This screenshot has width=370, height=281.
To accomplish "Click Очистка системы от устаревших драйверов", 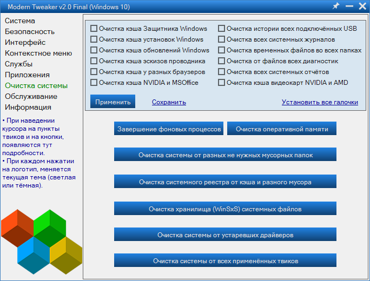I will (x=226, y=235).
